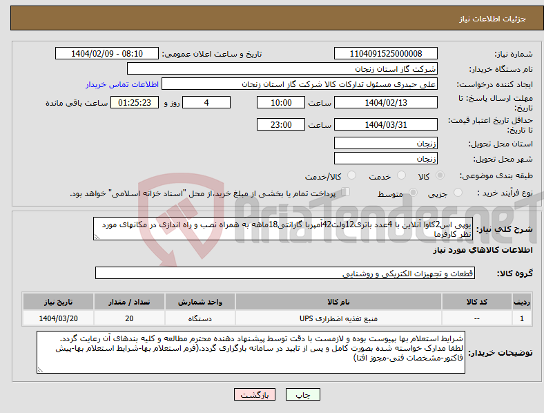The height and width of the screenshot is (413, 544).
Task: Select the خدمت radio button
Action: tap(401, 175)
